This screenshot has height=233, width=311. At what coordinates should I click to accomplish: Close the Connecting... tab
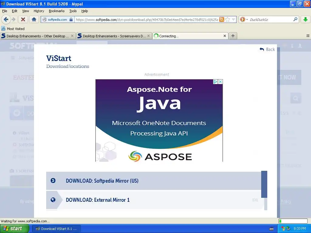(x=224, y=36)
